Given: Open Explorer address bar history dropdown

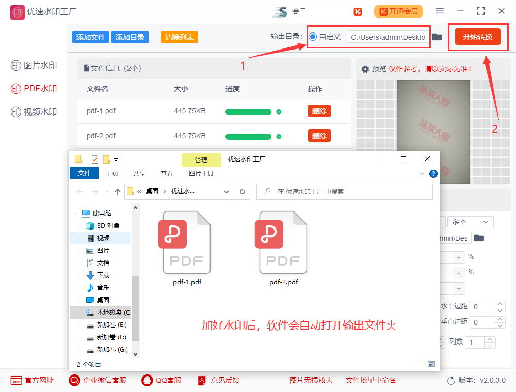Looking at the screenshot, I should coord(227,192).
